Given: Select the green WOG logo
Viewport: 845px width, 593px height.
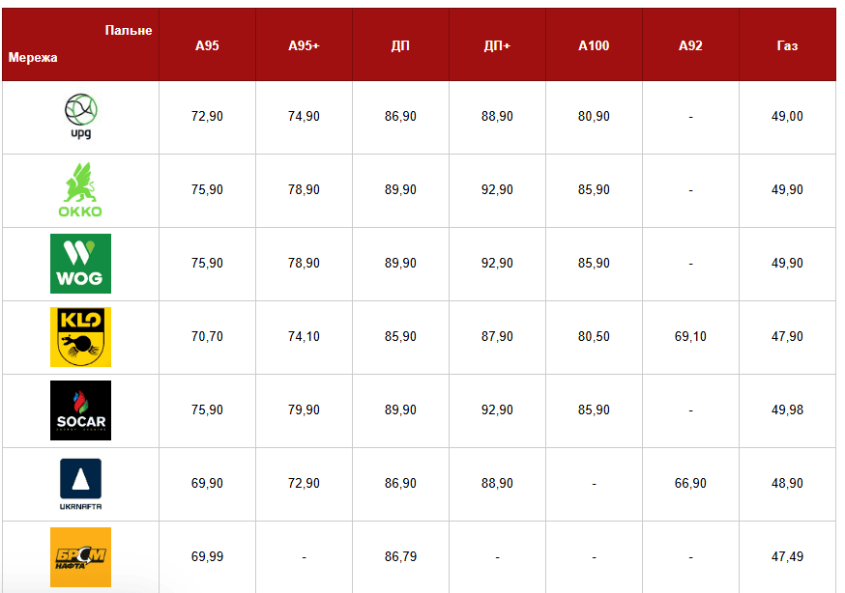Looking at the screenshot, I should click(x=80, y=264).
